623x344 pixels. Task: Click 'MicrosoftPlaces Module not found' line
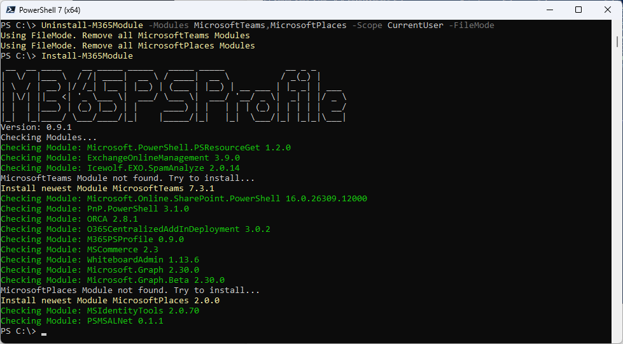click(130, 290)
